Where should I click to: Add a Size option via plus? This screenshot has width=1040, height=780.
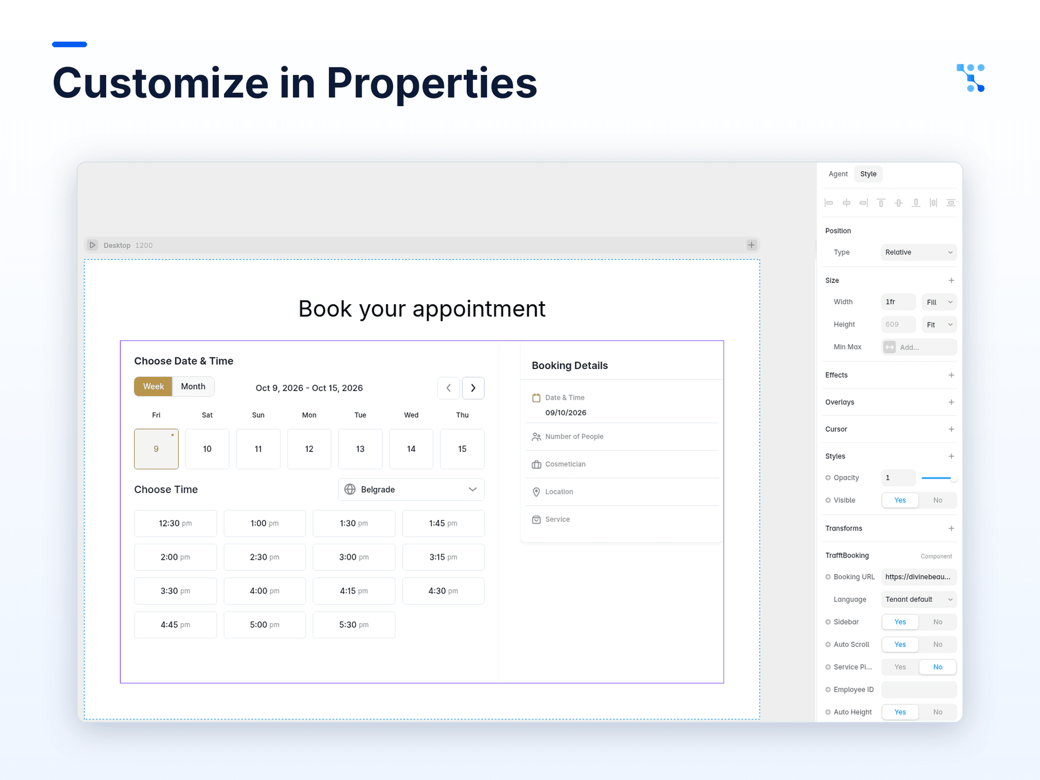coord(951,280)
